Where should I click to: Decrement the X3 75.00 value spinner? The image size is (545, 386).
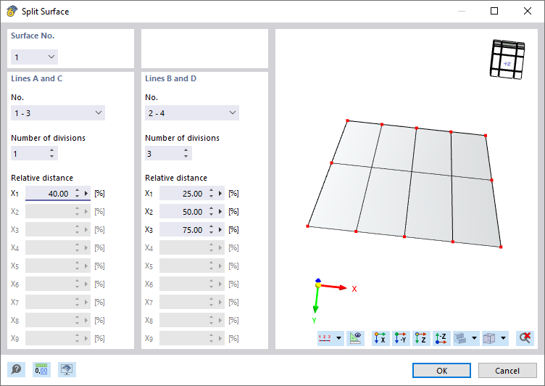pyautogui.click(x=212, y=233)
